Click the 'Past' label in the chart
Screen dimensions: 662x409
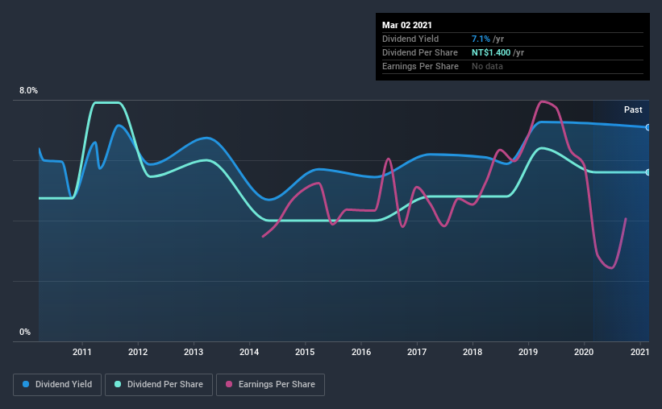[633, 109]
